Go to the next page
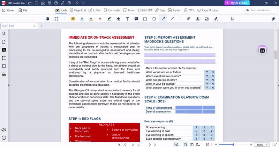This screenshot has height=147, width=279. pyautogui.click(x=150, y=145)
